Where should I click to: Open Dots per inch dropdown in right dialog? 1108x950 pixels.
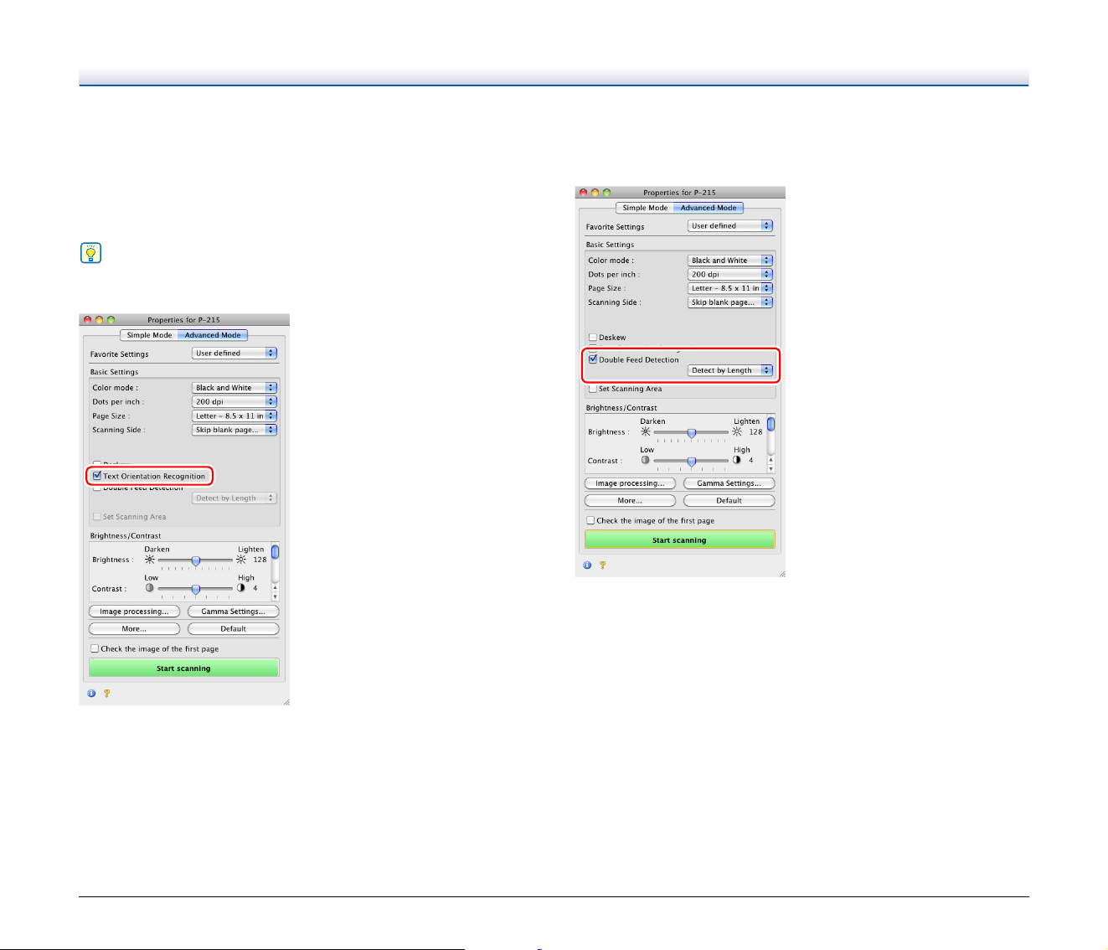click(x=730, y=275)
